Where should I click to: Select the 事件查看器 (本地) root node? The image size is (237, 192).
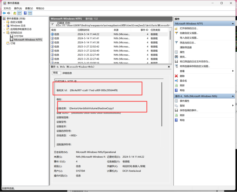pyautogui.click(x=16, y=19)
